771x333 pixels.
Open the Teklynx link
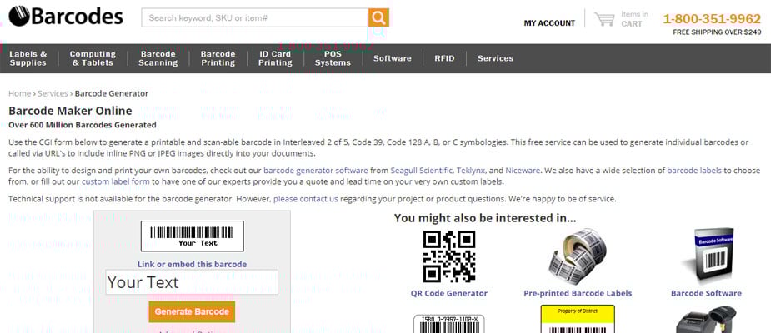(472, 171)
